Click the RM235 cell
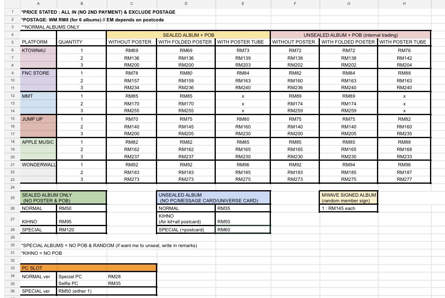This screenshot has width=445, height=298. point(404,134)
